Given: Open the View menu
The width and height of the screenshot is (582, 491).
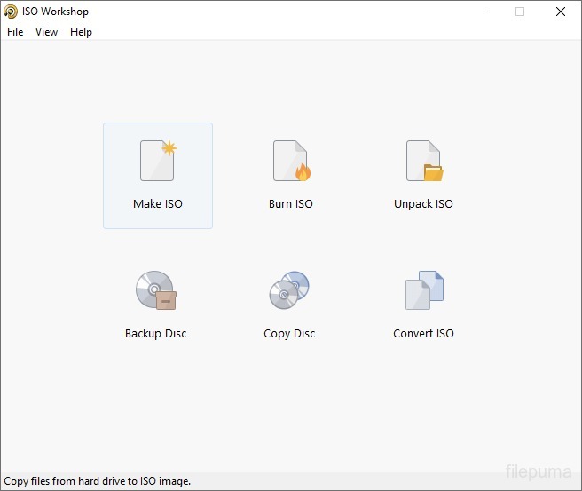Looking at the screenshot, I should click(x=46, y=32).
